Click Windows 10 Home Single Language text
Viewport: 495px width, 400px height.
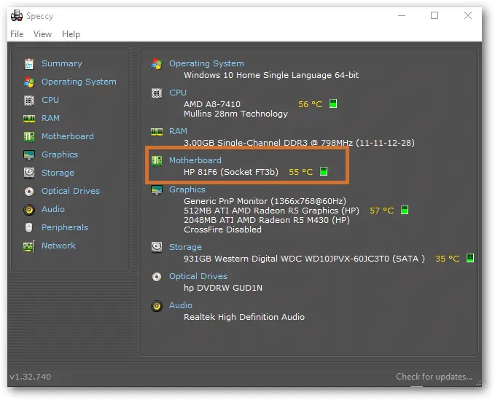(271, 75)
